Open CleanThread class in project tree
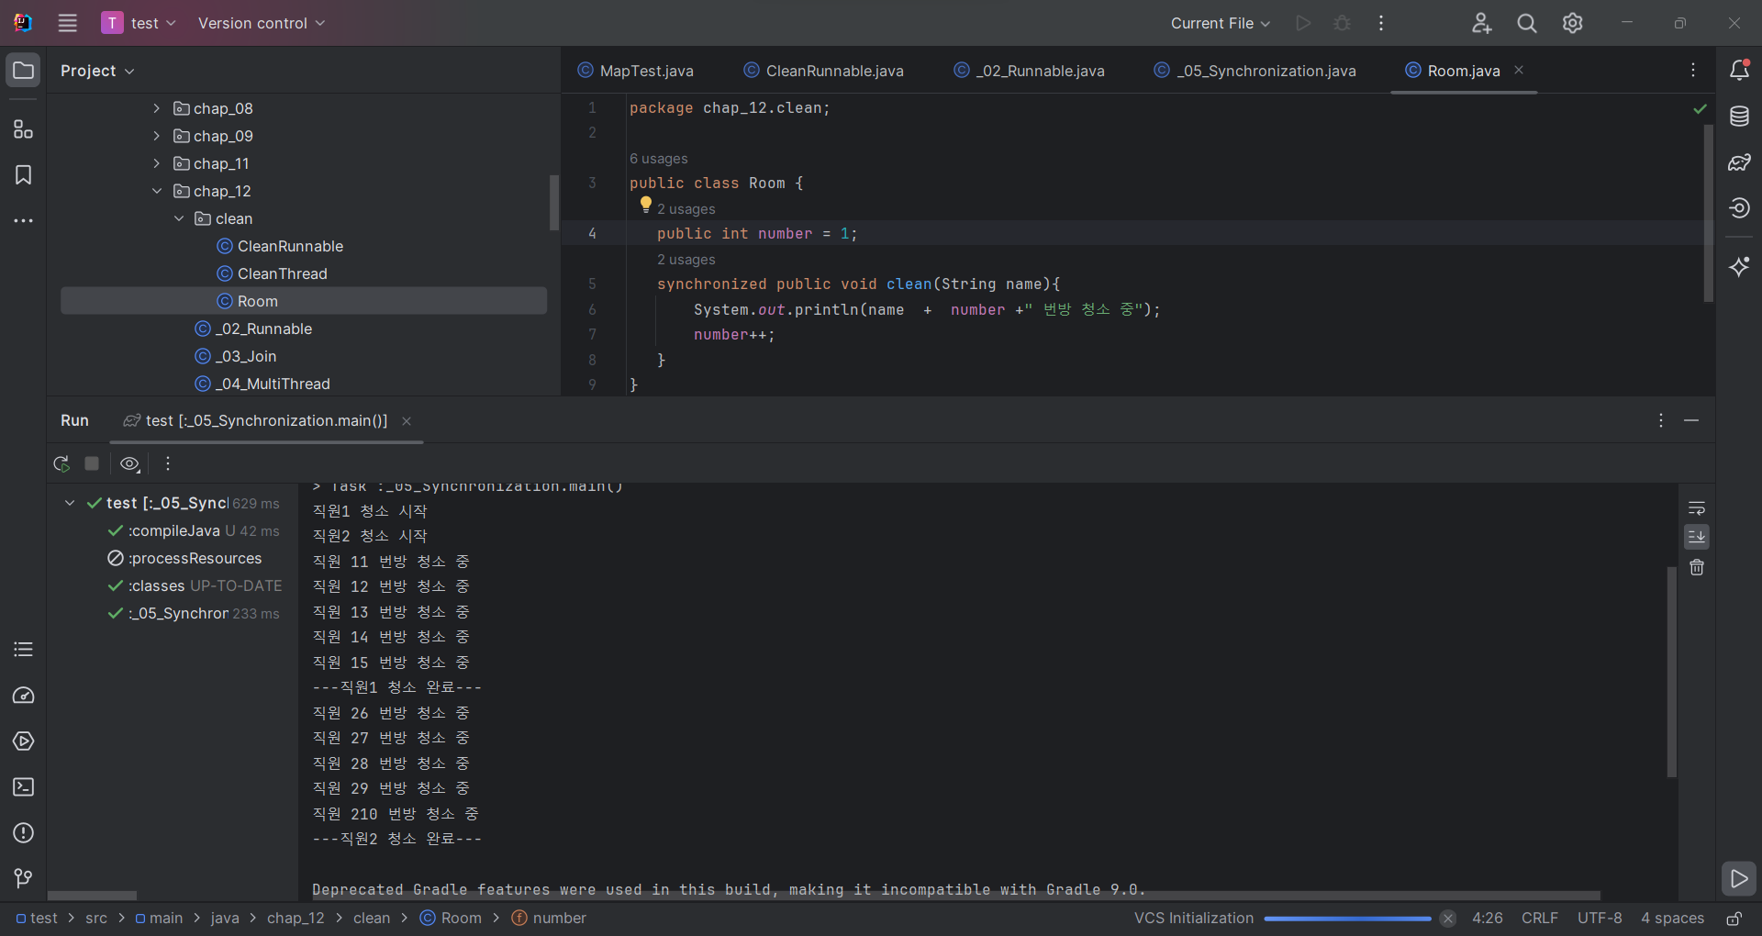Screen dimensions: 1762x936 coord(282,273)
